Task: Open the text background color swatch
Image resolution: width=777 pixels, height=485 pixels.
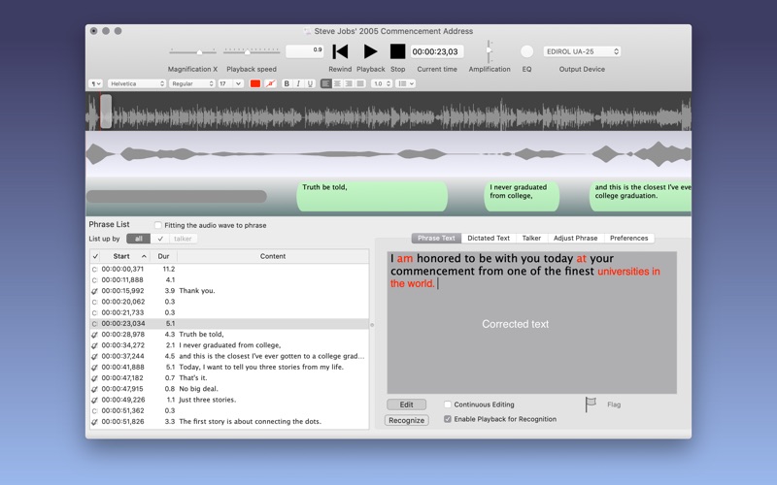Action: [270, 83]
